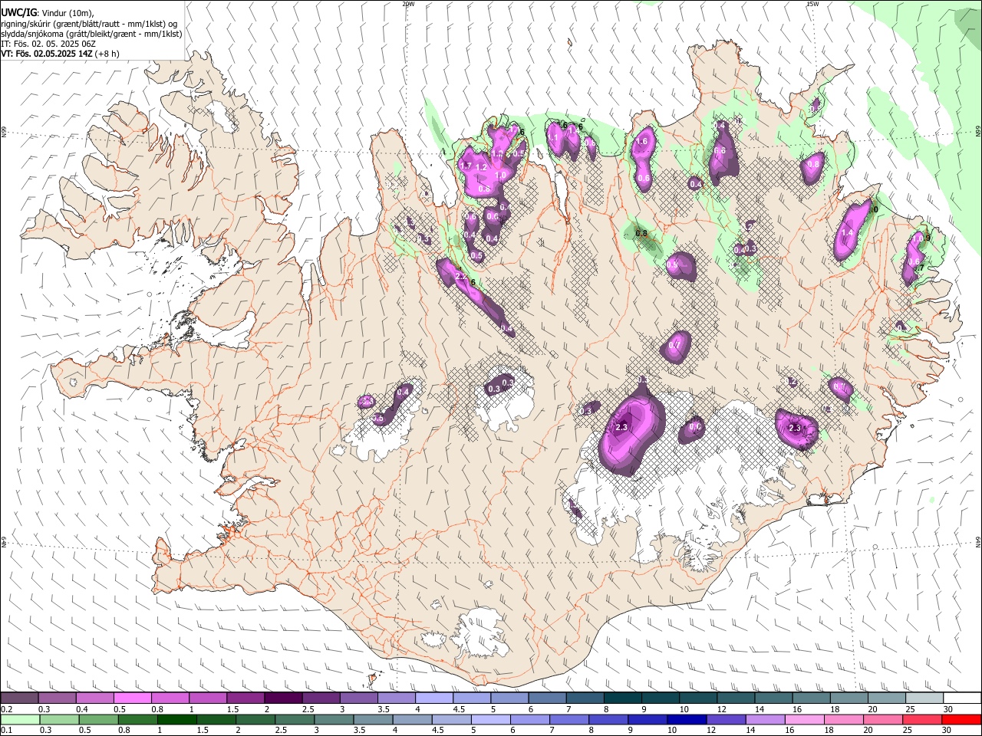
Task: Click the "2.2" precipitation value on the map
Action: click(x=461, y=277)
